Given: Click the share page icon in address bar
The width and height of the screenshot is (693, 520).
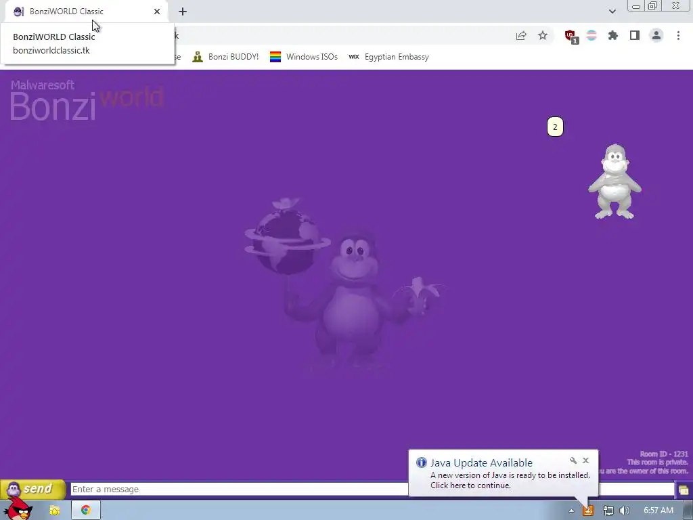Looking at the screenshot, I should pyautogui.click(x=521, y=36).
